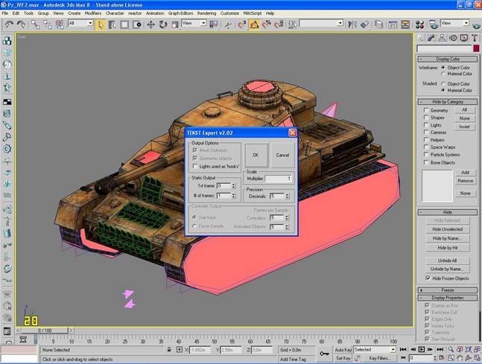Click OK in TEKST Export dialog
Image resolution: width=482 pixels, height=364 pixels.
(256, 155)
